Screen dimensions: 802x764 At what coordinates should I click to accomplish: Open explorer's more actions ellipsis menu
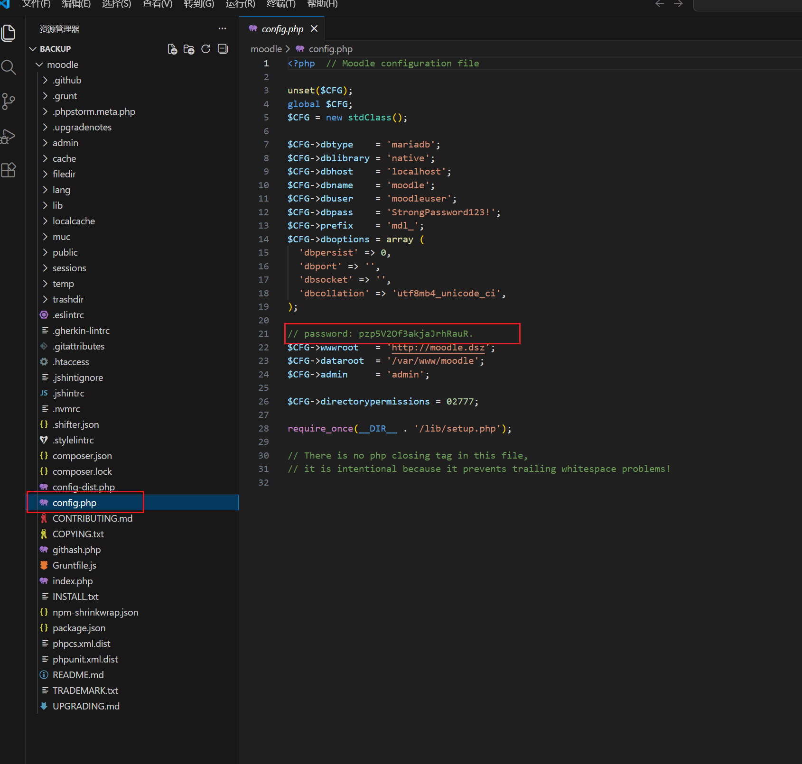click(x=222, y=29)
